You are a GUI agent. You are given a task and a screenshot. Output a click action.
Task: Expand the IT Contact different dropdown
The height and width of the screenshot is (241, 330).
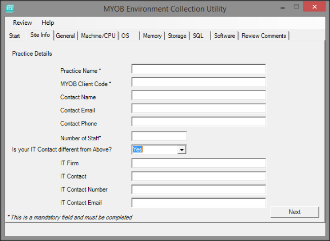182,150
